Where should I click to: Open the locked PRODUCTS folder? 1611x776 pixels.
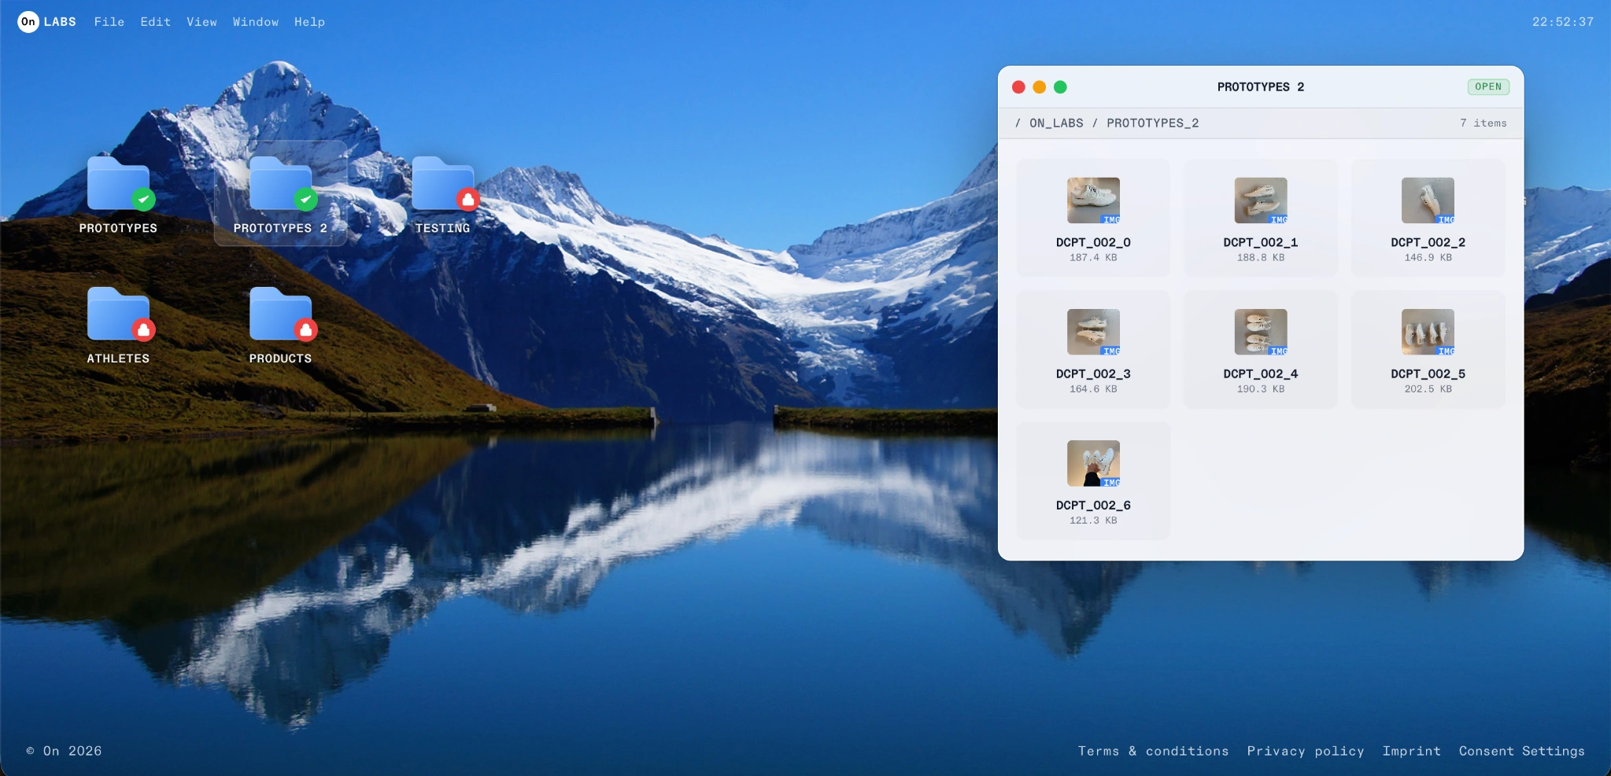[280, 325]
